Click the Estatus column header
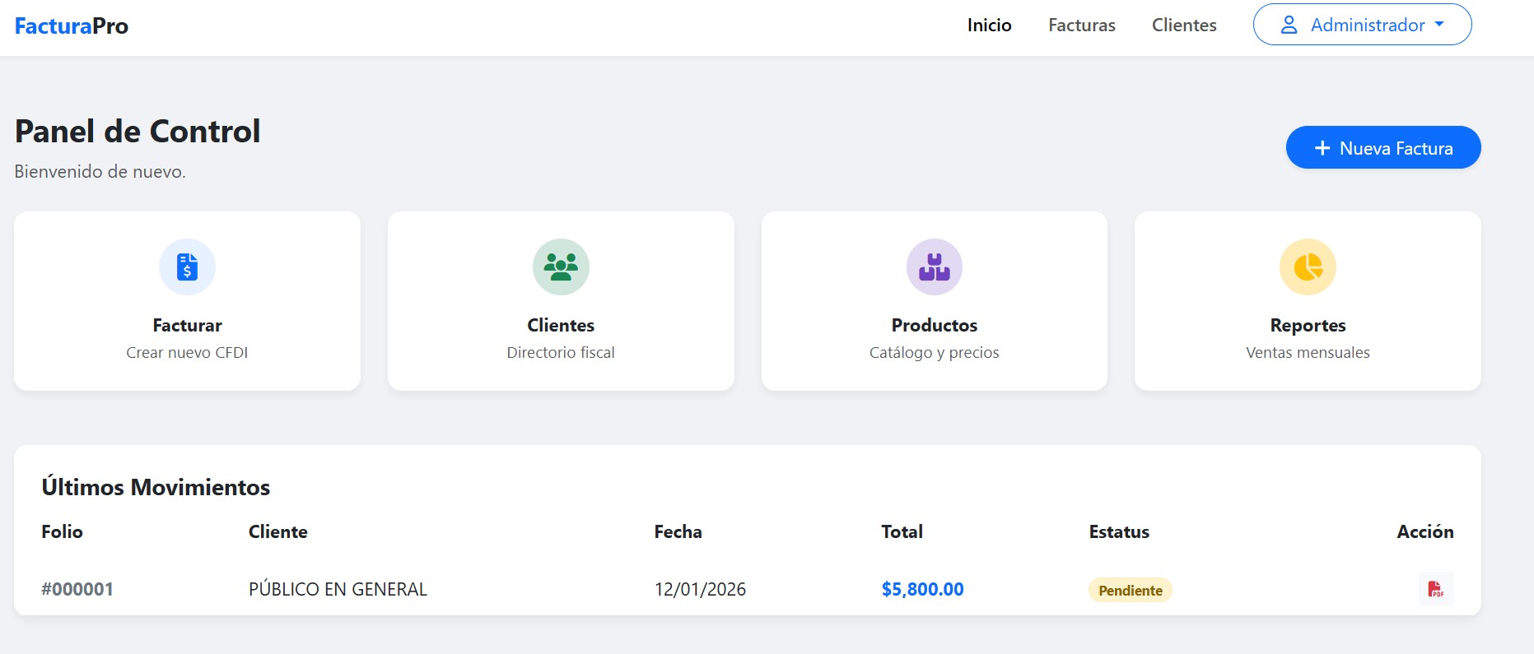This screenshot has width=1534, height=654. tap(1118, 531)
